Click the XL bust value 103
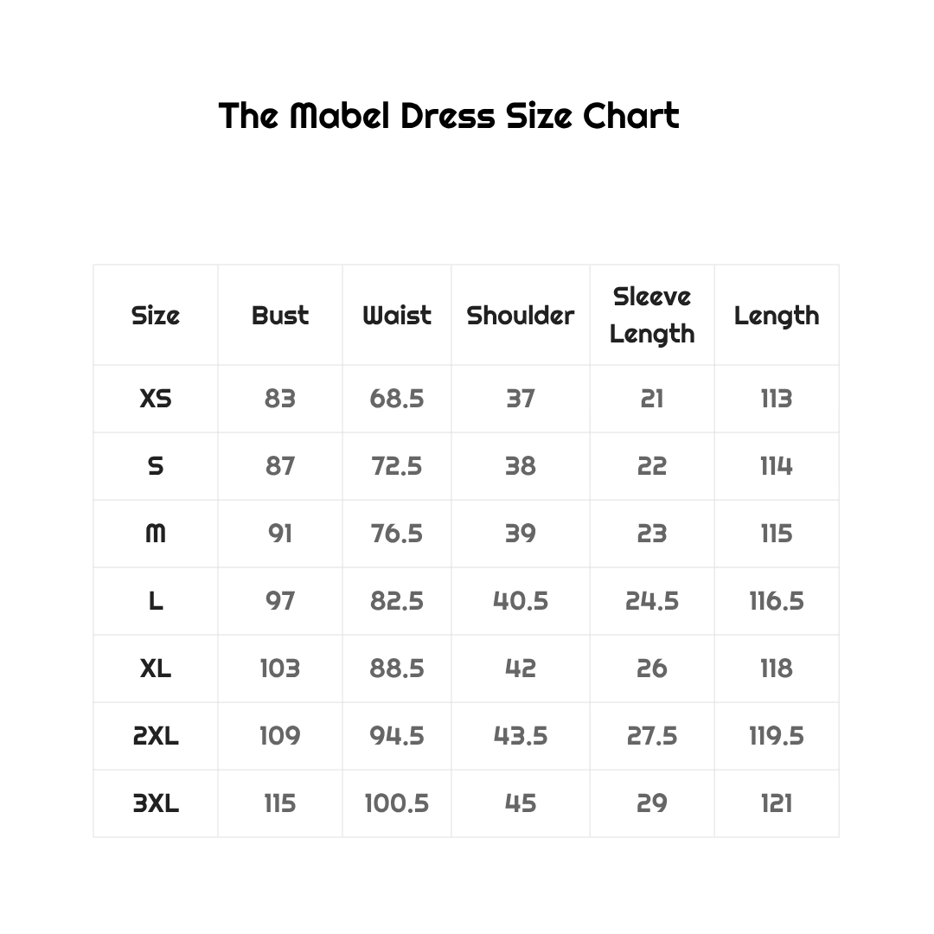This screenshot has width=934, height=934. tap(280, 669)
